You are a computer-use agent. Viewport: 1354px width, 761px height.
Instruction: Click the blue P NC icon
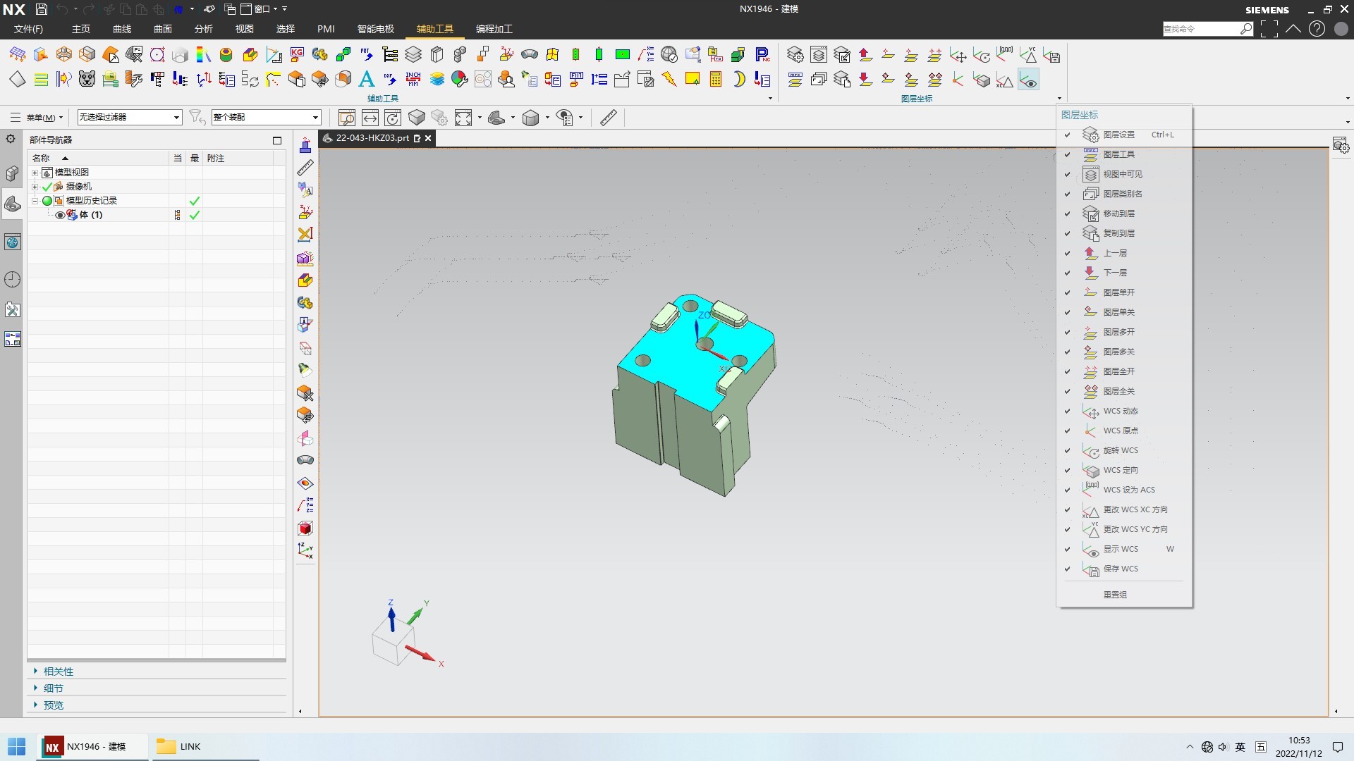pyautogui.click(x=762, y=55)
